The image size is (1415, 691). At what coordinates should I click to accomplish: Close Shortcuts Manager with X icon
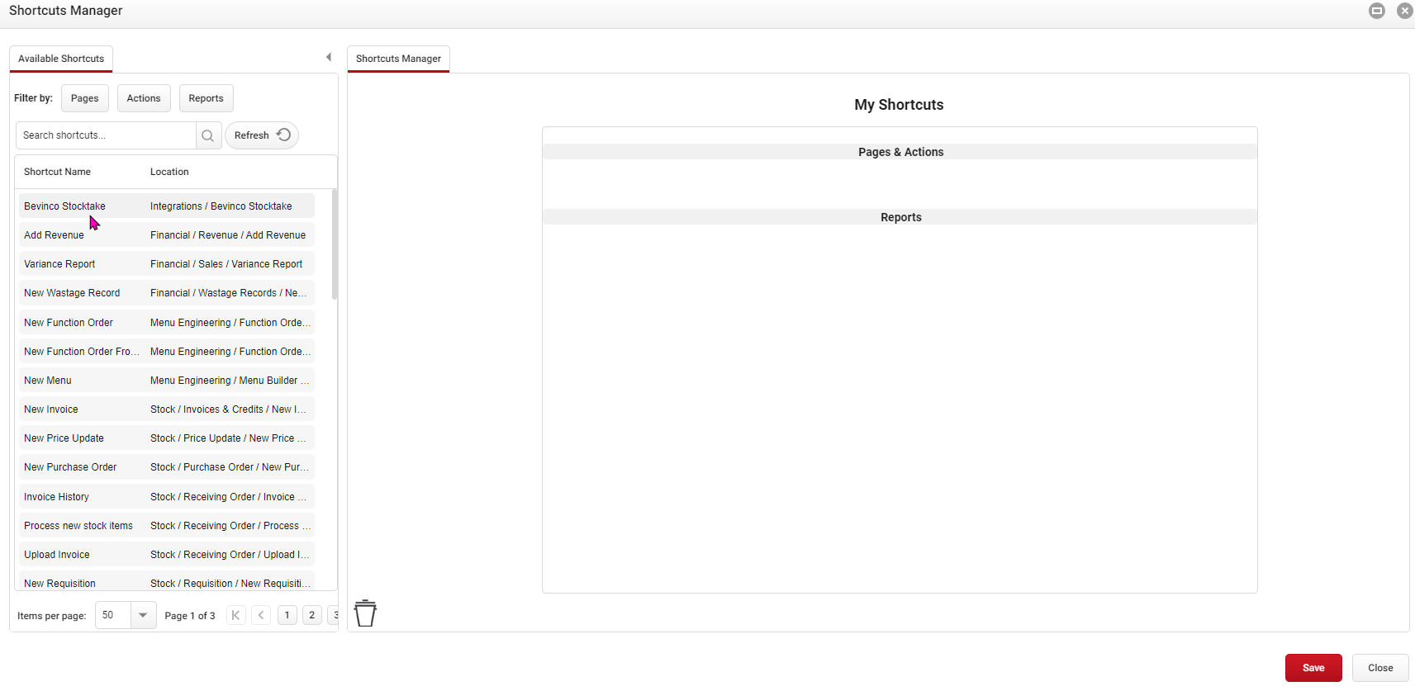[1404, 11]
